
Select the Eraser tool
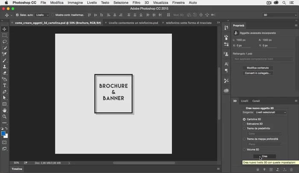5,73
